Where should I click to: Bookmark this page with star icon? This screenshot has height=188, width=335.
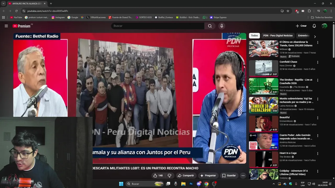[288, 11]
